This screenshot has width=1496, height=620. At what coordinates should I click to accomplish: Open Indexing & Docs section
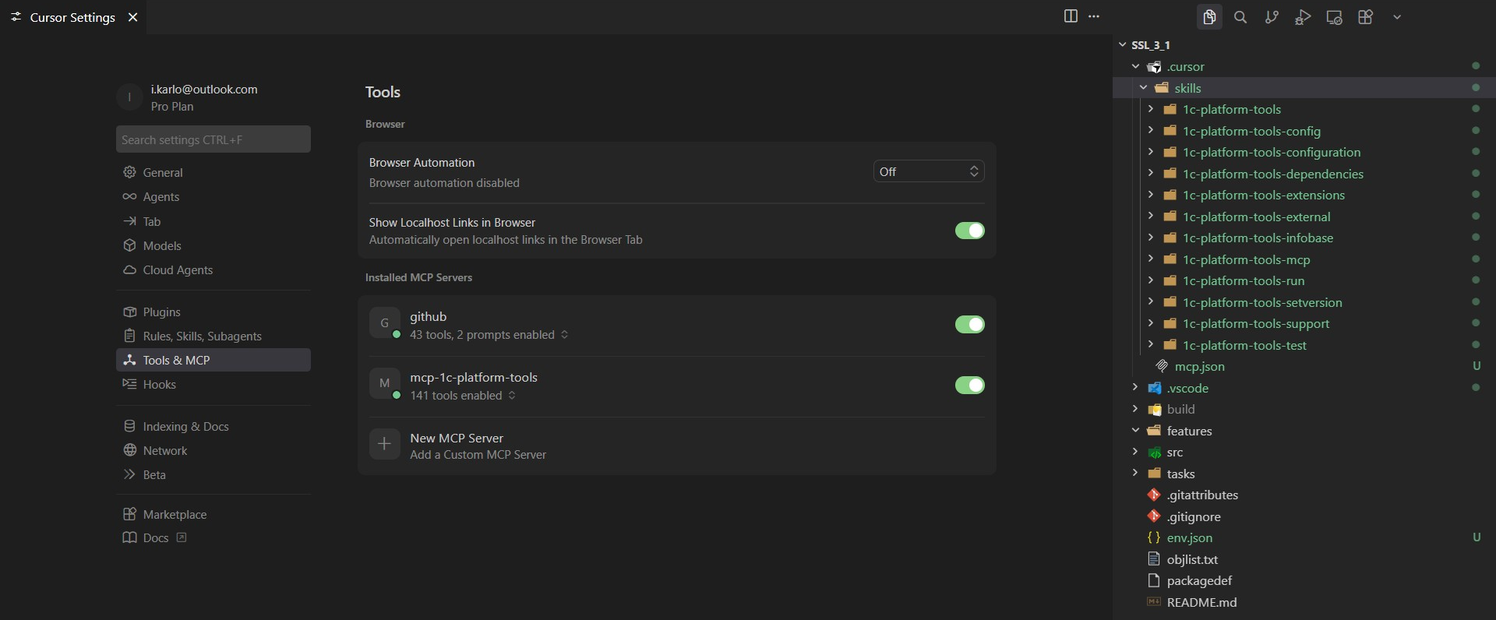pyautogui.click(x=213, y=426)
